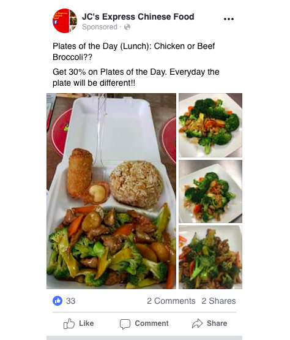Image resolution: width=290 pixels, height=340 pixels.
Task: Open top-right broccoli plate photo
Action: (x=210, y=125)
